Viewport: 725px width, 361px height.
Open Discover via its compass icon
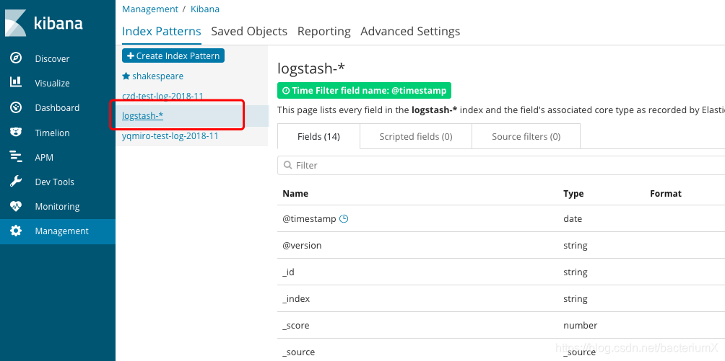(16, 58)
